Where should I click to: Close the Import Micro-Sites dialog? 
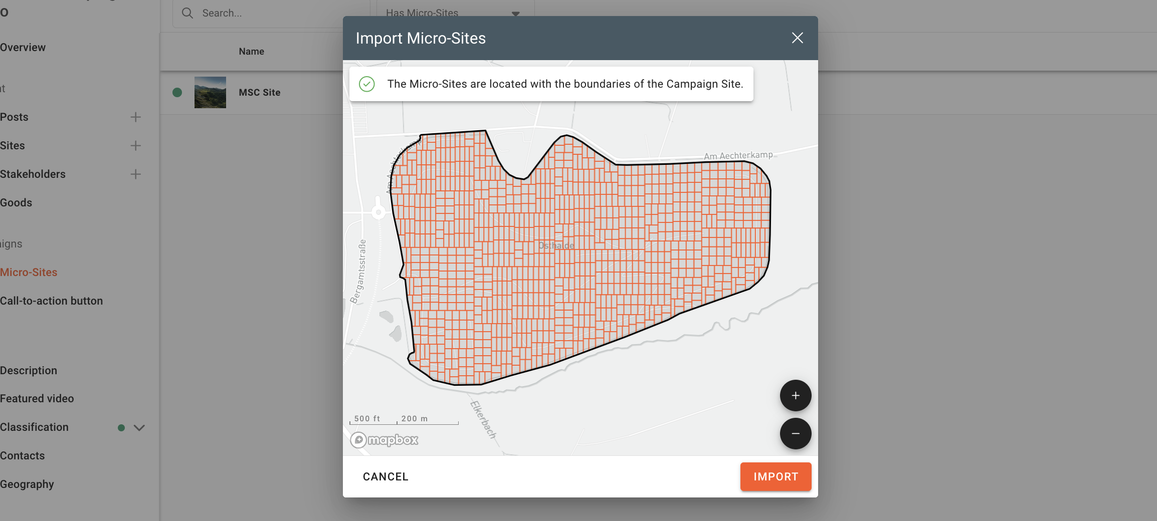pos(797,38)
